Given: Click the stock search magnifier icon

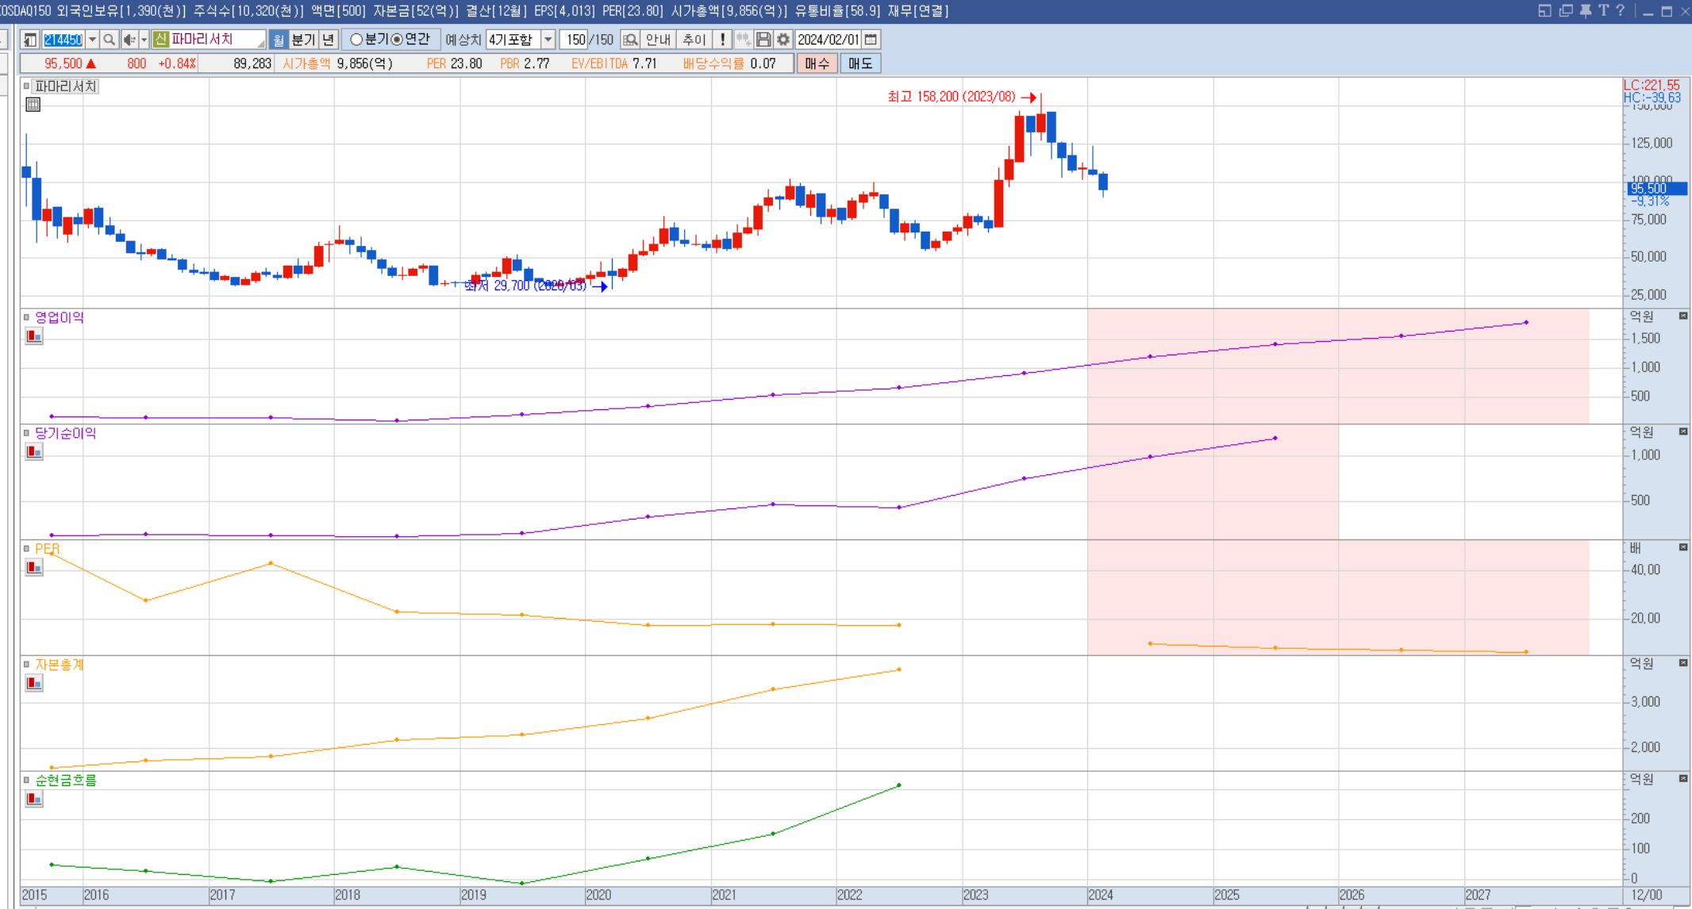Looking at the screenshot, I should point(110,40).
